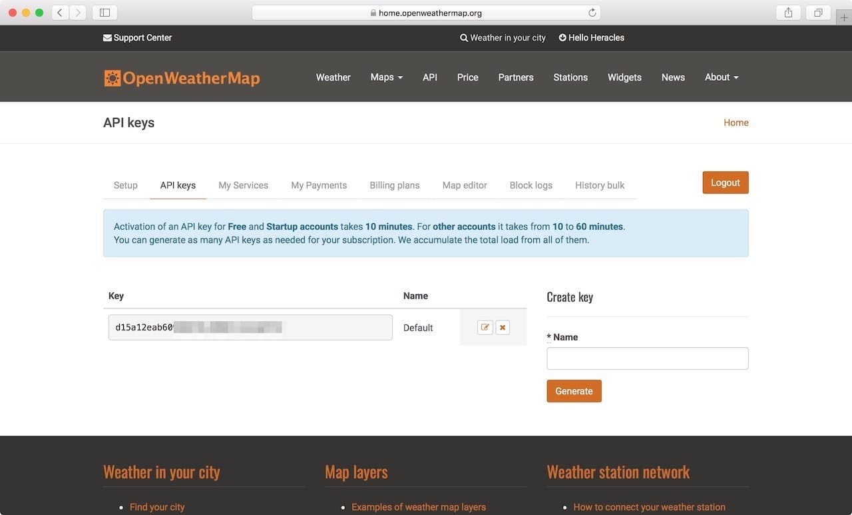Switch to the Setup tab

coord(125,185)
